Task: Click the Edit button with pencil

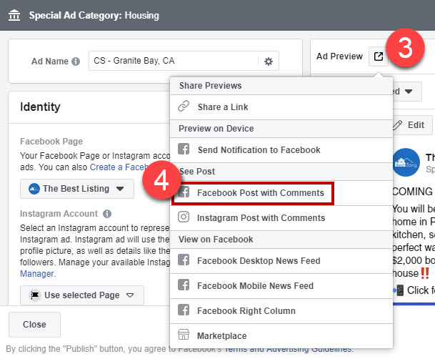Action: pos(409,124)
